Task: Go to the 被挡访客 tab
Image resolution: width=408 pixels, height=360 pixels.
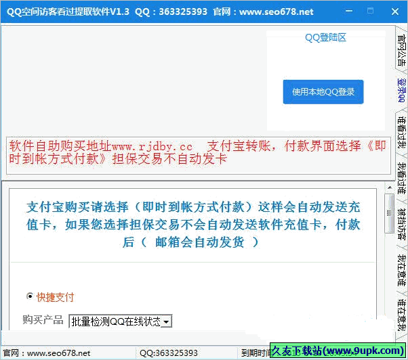Action: (x=401, y=223)
